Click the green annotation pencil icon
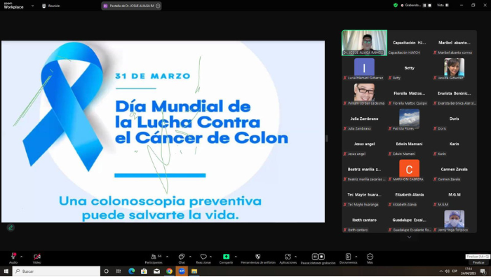 (x=11, y=227)
